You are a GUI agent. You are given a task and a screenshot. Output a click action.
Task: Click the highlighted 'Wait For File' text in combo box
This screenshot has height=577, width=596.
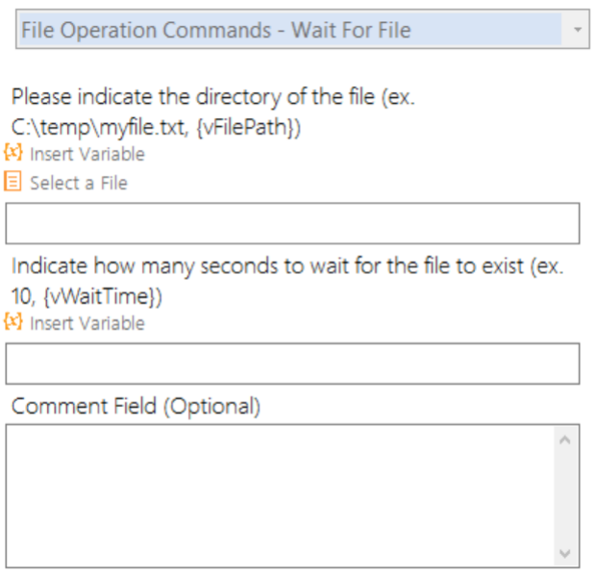pyautogui.click(x=351, y=30)
